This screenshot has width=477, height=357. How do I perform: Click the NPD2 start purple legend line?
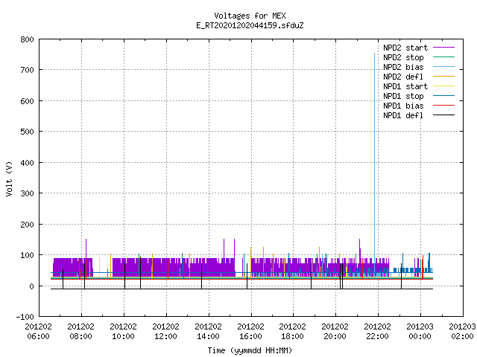[443, 48]
